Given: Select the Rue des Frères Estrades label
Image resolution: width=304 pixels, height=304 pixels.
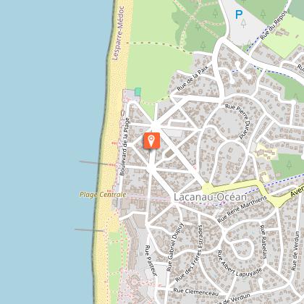Looking at the screenshot, I should [190, 253].
